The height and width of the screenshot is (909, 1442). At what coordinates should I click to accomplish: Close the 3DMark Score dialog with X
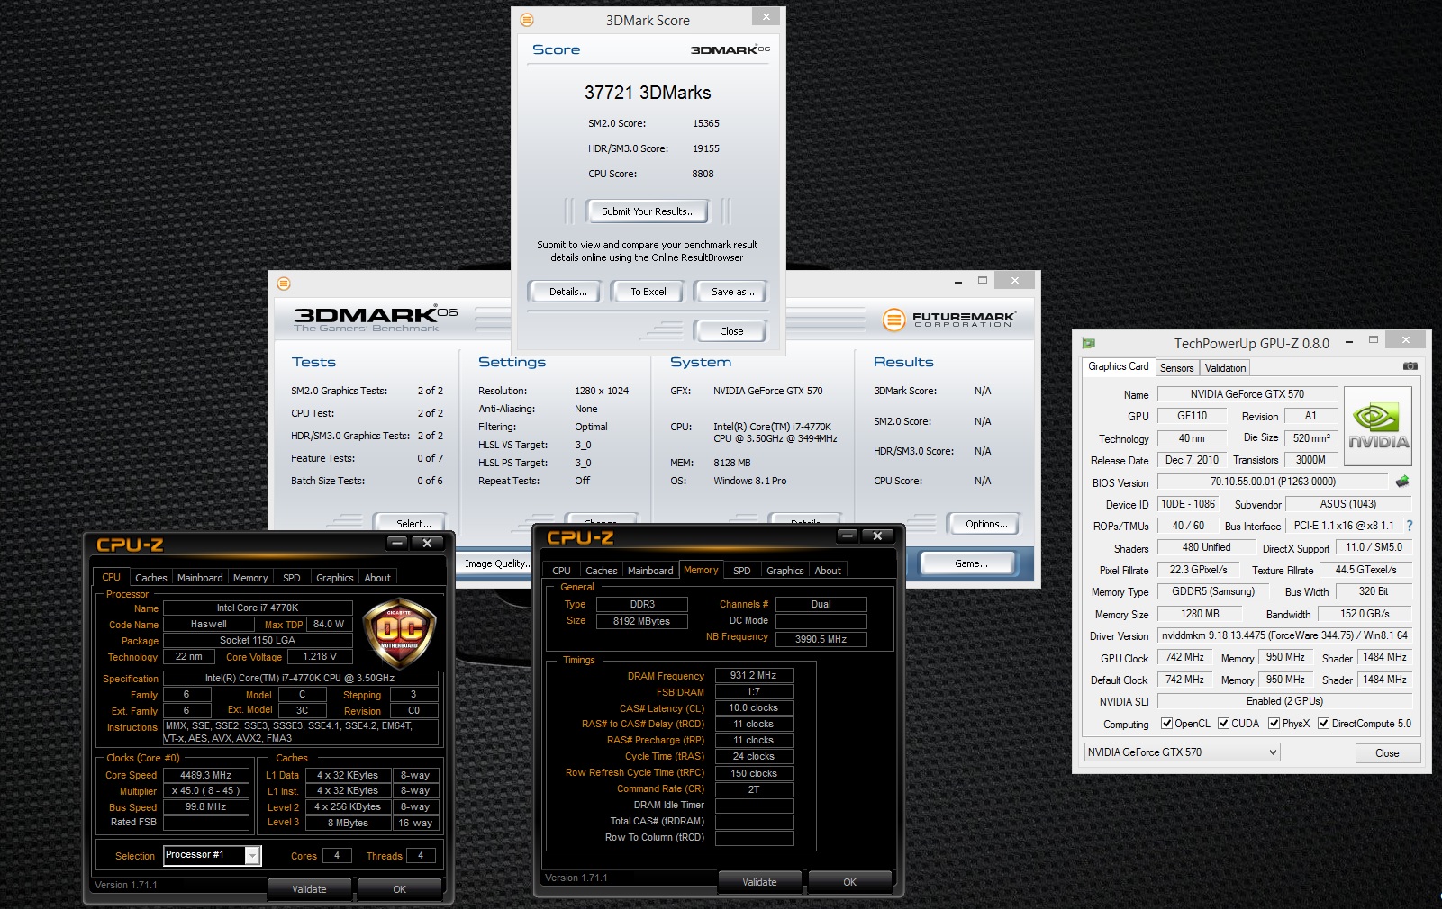[x=766, y=16]
